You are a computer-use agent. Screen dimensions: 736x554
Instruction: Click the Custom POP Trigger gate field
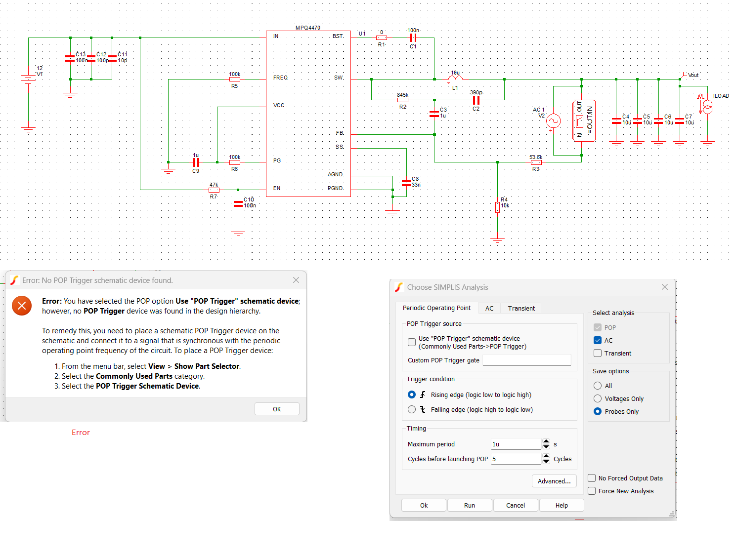pyautogui.click(x=526, y=360)
